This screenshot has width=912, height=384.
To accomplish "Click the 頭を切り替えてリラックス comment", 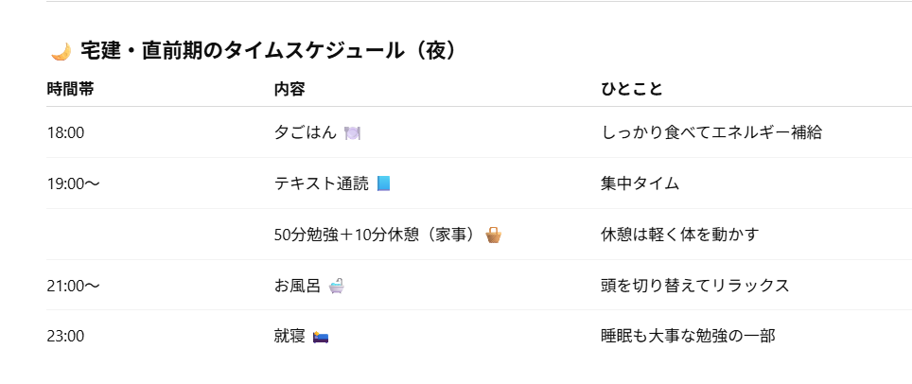I will 694,286.
